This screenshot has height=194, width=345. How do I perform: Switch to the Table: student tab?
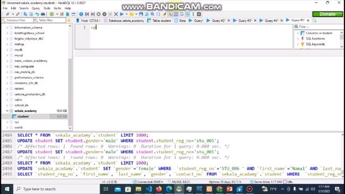[x=159, y=20]
